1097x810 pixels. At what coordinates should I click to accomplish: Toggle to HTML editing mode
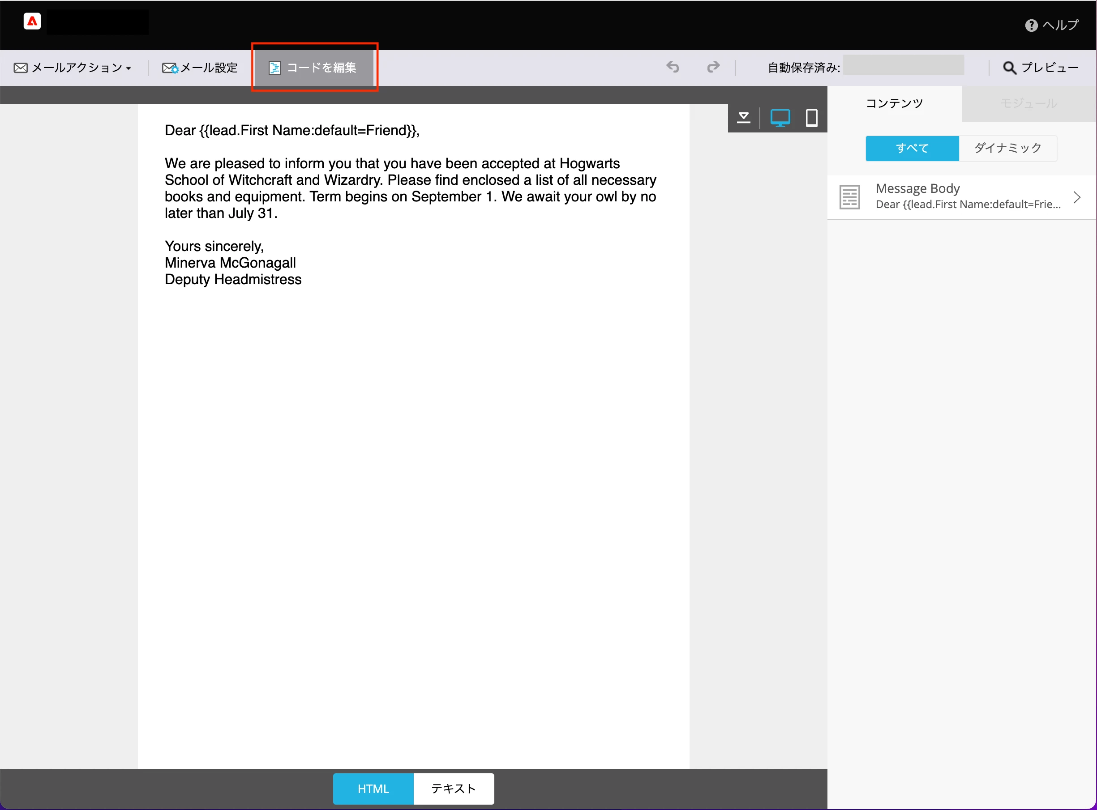(373, 789)
